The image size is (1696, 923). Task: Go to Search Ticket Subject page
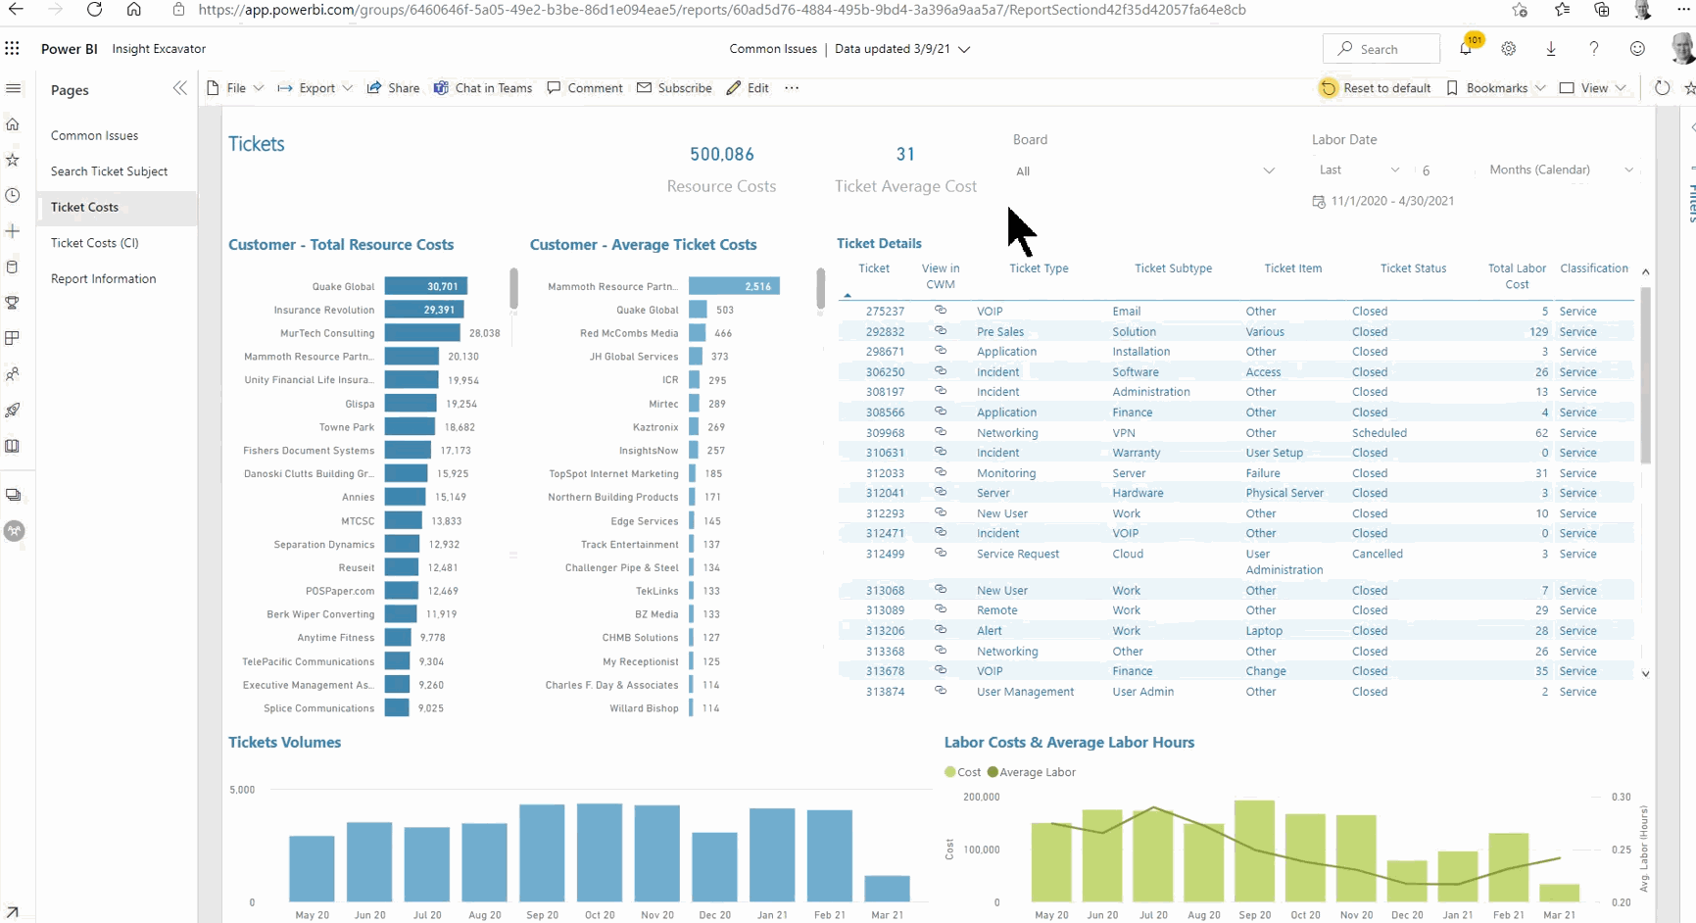[x=109, y=171]
